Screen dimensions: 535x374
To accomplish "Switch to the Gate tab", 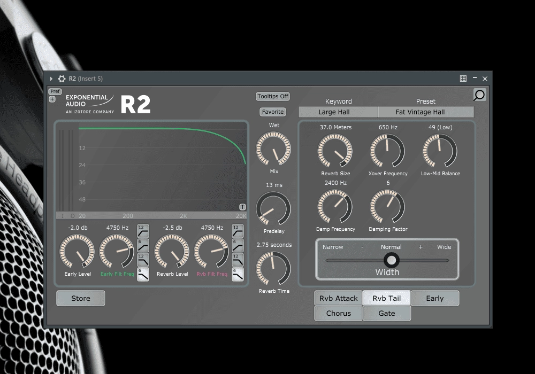I will [387, 314].
